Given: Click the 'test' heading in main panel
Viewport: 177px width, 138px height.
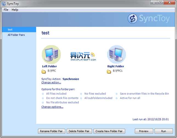Looking at the screenshot, I should click(45, 33).
